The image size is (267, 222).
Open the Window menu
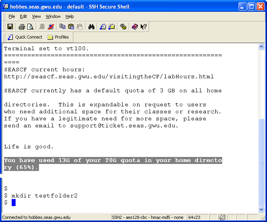(53, 16)
